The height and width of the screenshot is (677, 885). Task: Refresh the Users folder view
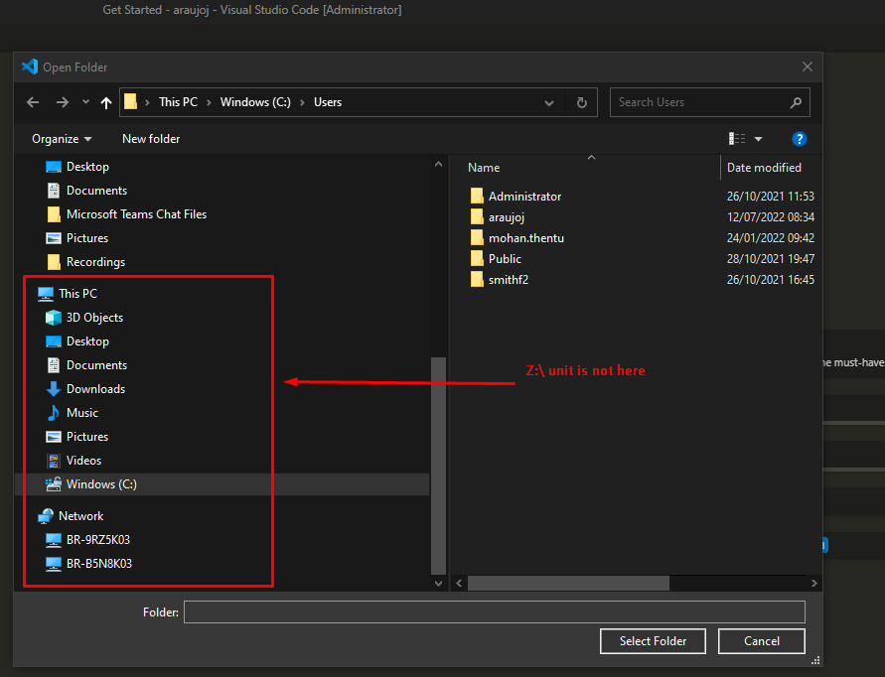pos(582,102)
